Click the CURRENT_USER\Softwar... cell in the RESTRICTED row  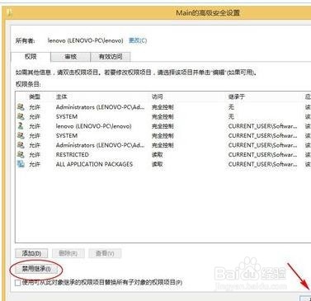pyautogui.click(x=262, y=155)
